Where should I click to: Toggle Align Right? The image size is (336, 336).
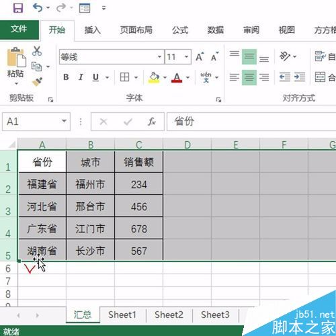click(264, 77)
